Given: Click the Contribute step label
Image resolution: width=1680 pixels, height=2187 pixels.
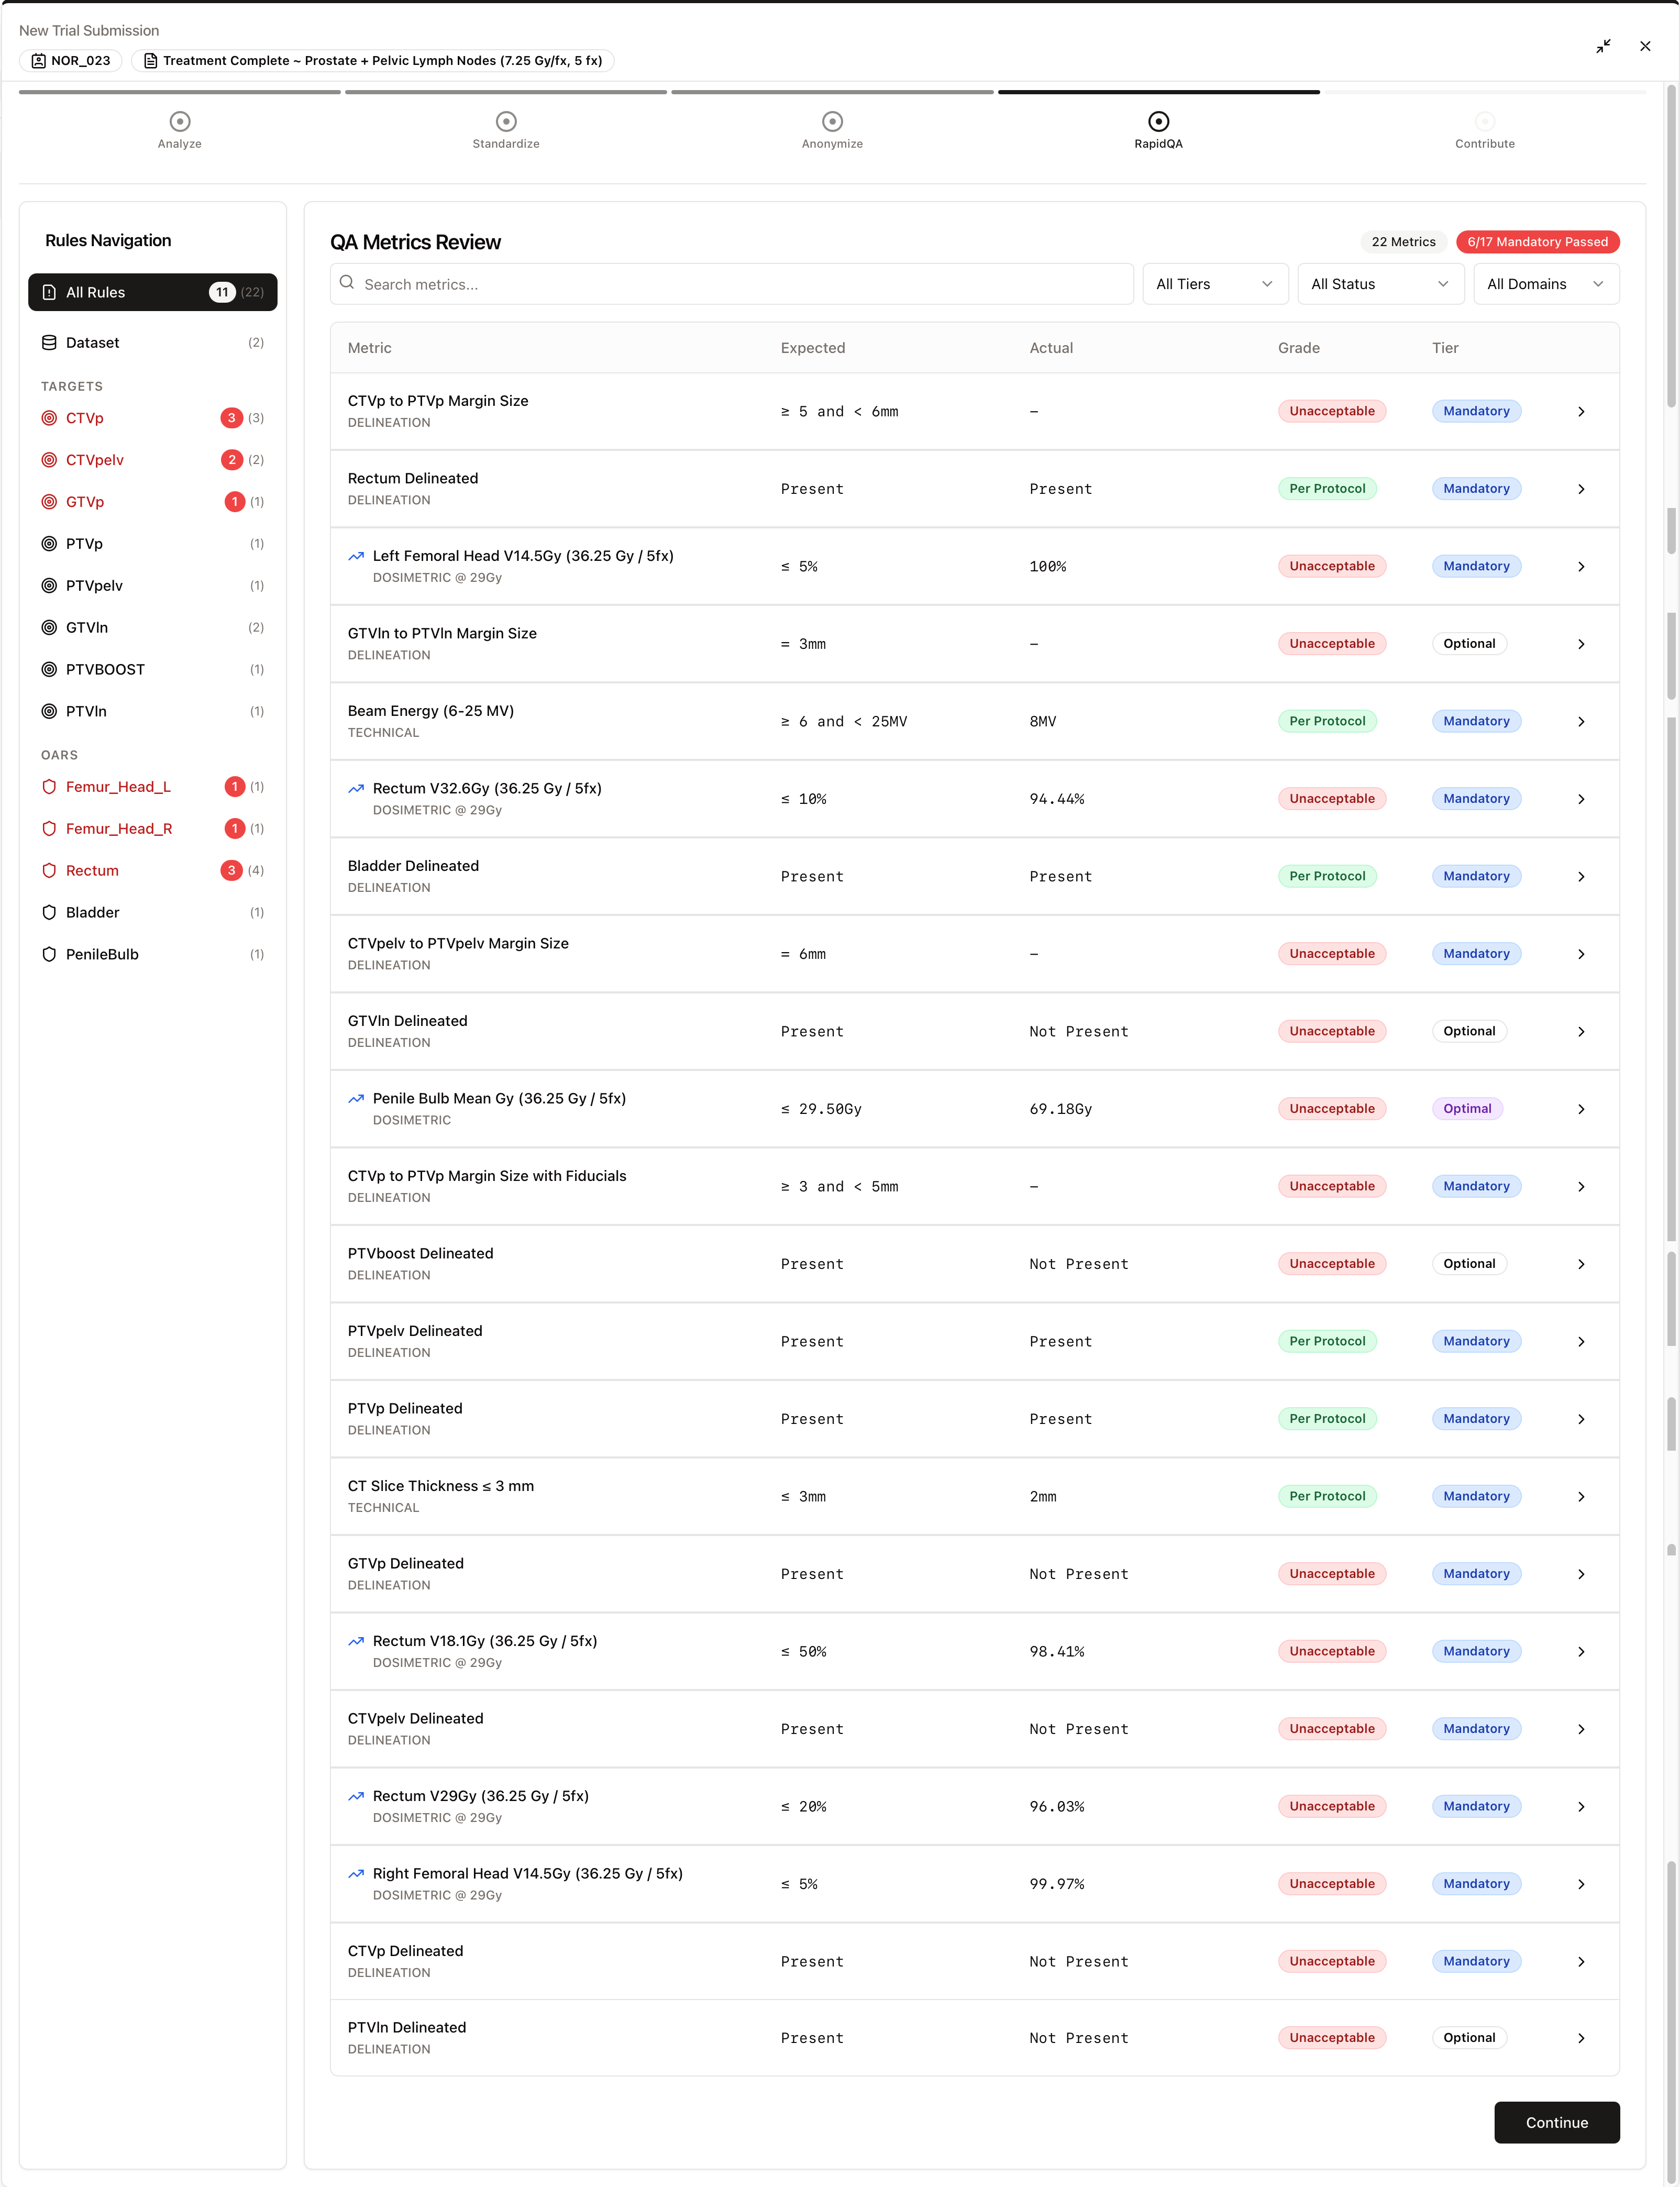Looking at the screenshot, I should [x=1484, y=144].
